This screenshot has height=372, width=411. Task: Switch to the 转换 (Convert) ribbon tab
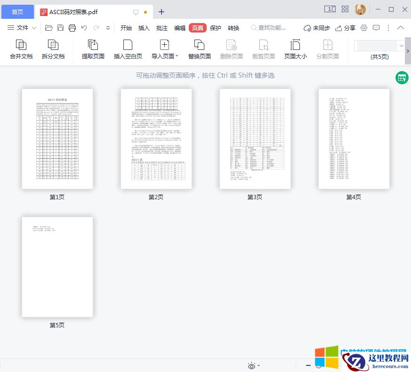(233, 28)
